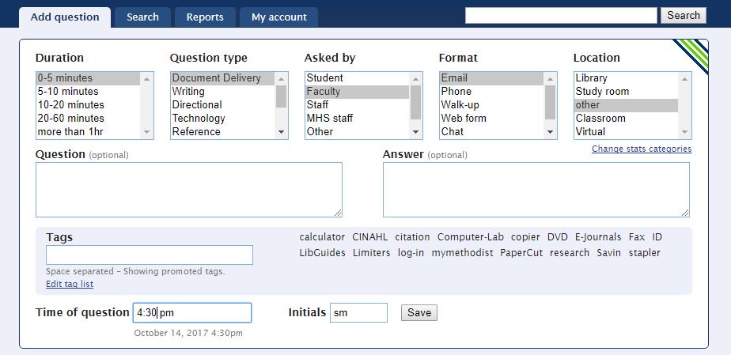Choose 'Reference' question type
Image resolution: width=731 pixels, height=355 pixels.
click(x=222, y=132)
